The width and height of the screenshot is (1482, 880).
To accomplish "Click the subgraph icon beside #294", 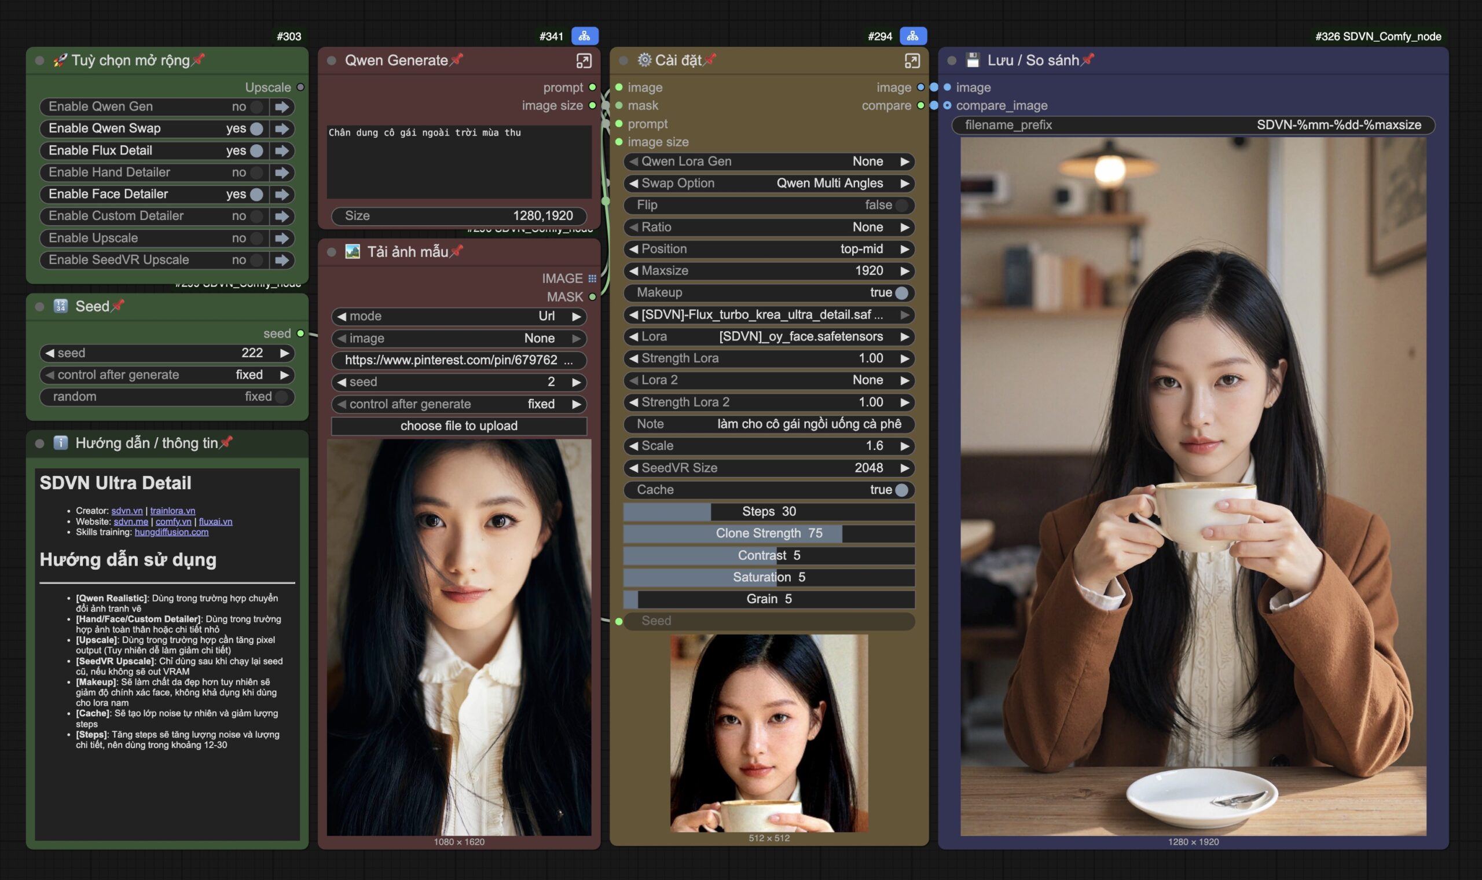I will click(x=912, y=36).
